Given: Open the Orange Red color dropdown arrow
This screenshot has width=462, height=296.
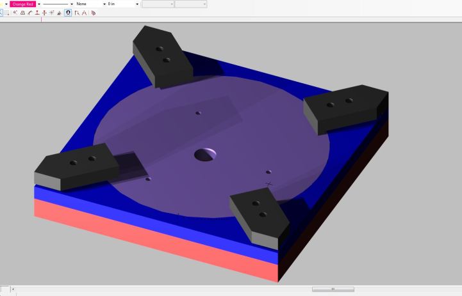Looking at the screenshot, I should (39, 4).
